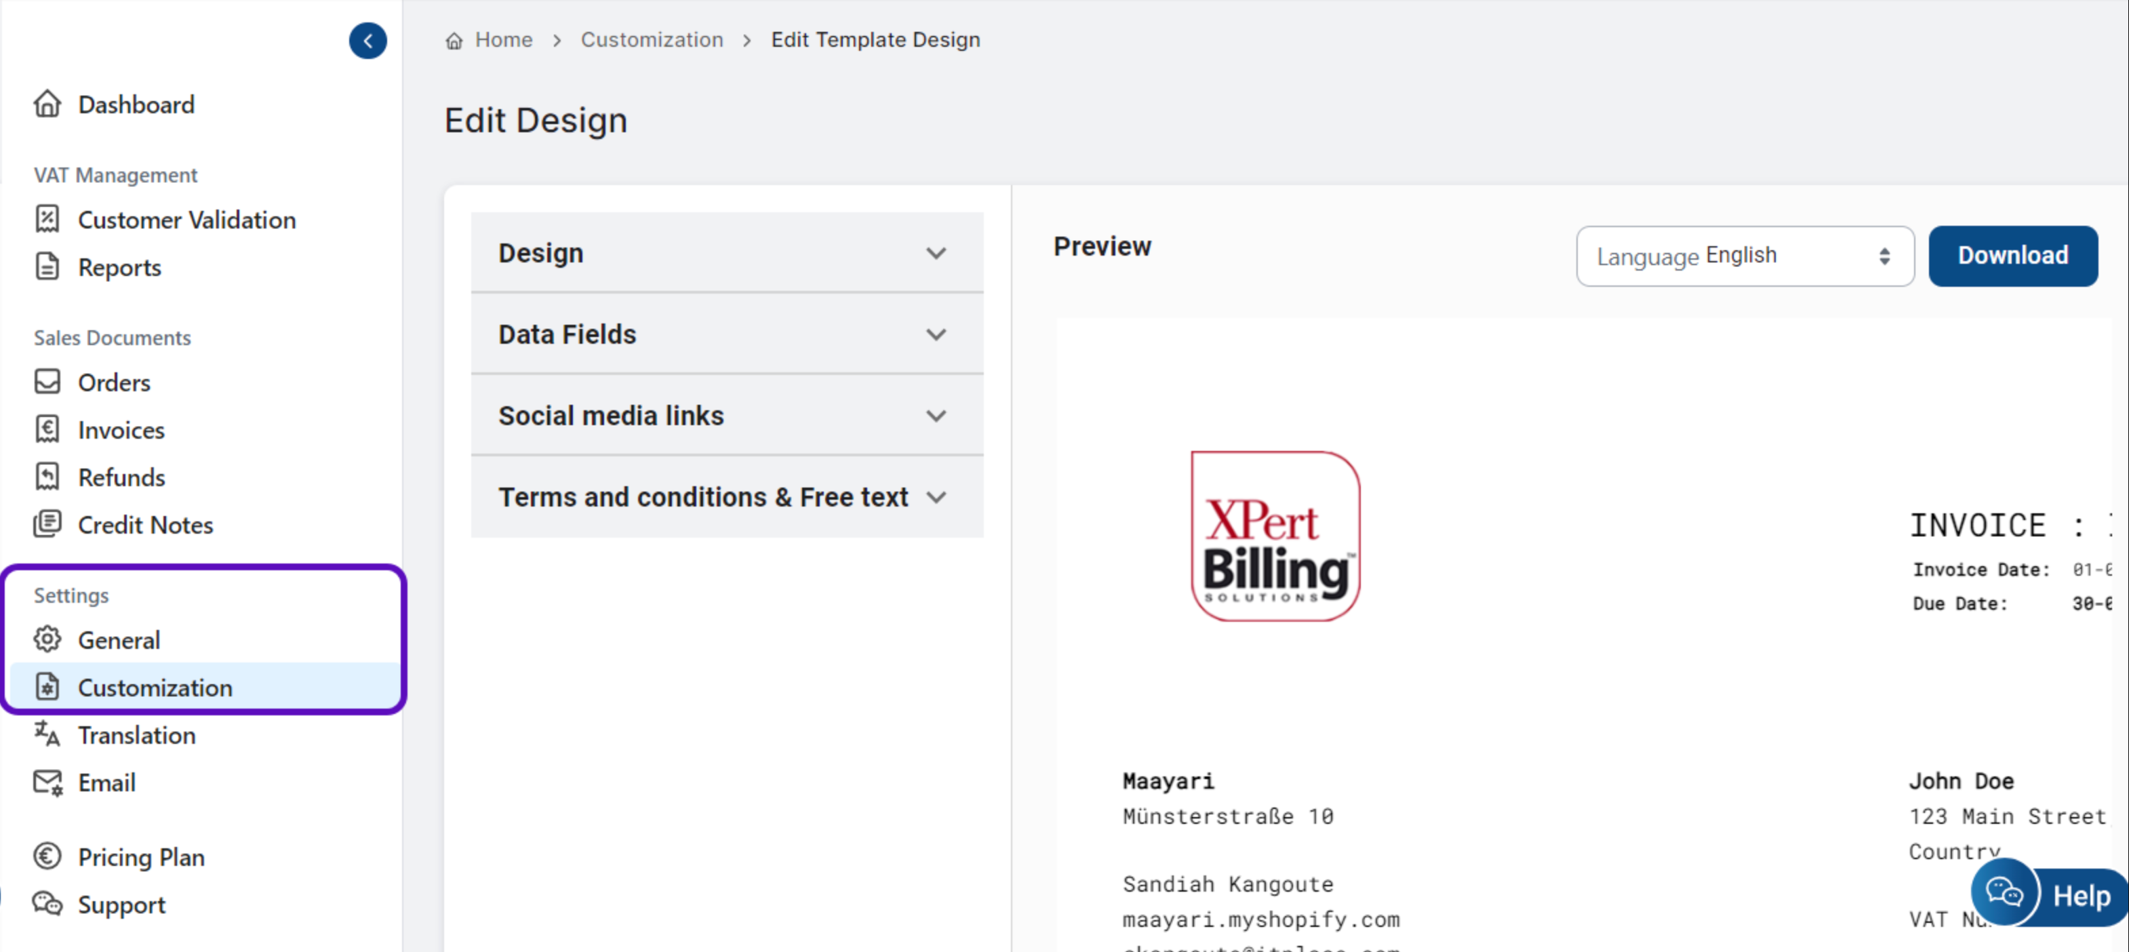Image resolution: width=2129 pixels, height=952 pixels.
Task: Go to Customization breadcrumb link
Action: tap(652, 39)
